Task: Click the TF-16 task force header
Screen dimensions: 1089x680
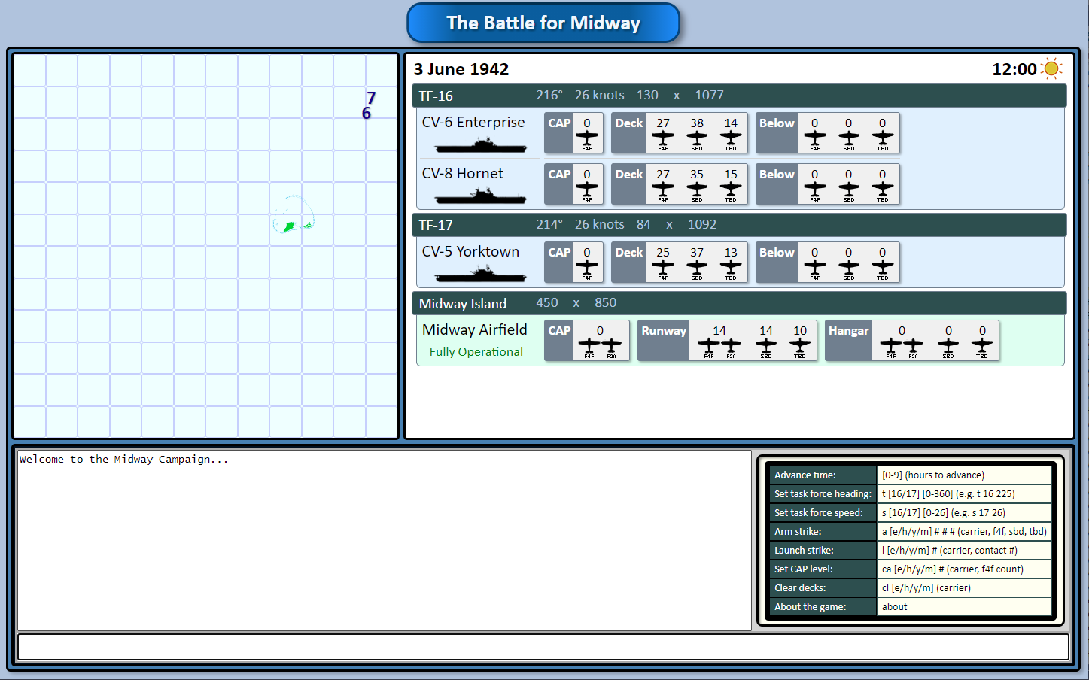Action: click(x=739, y=96)
